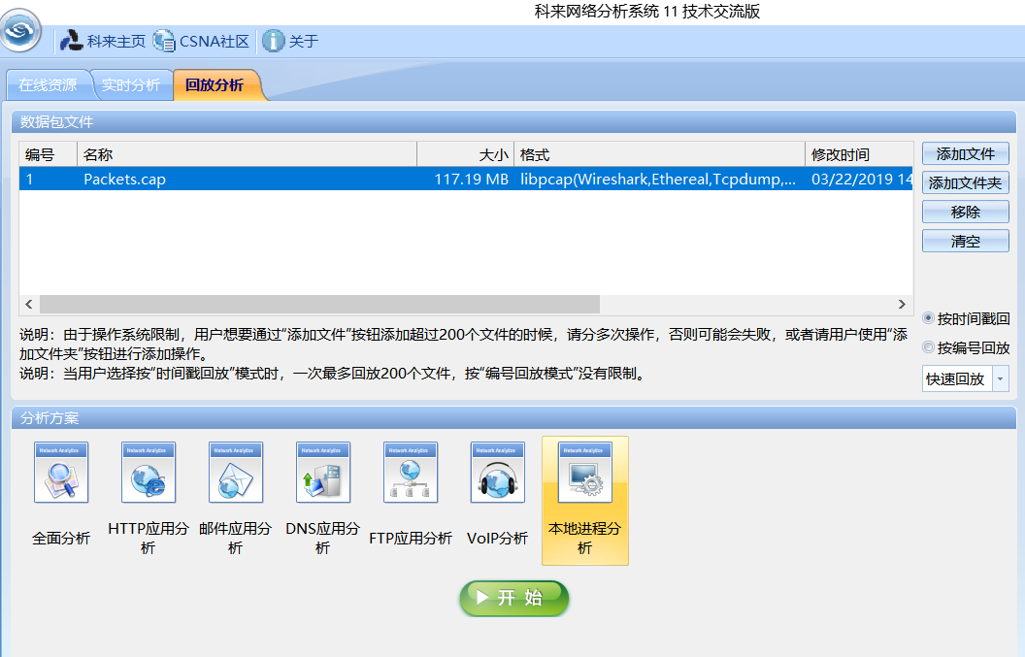Open CSNA社区 community link
Image resolution: width=1025 pixels, height=657 pixels.
pos(201,41)
